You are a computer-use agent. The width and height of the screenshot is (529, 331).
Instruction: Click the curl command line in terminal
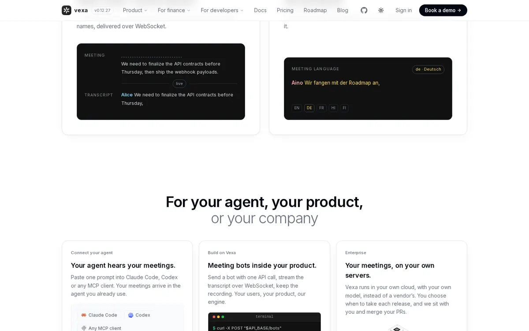[247, 328]
